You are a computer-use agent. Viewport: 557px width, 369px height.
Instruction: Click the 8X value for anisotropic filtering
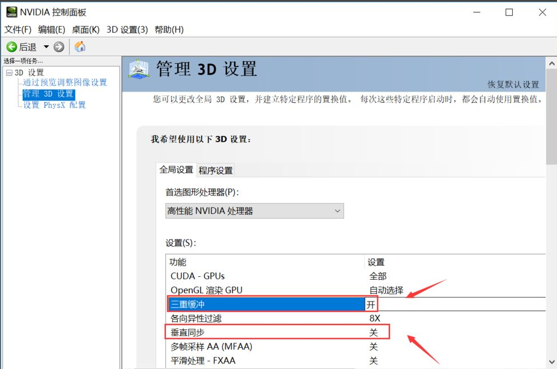tap(375, 318)
